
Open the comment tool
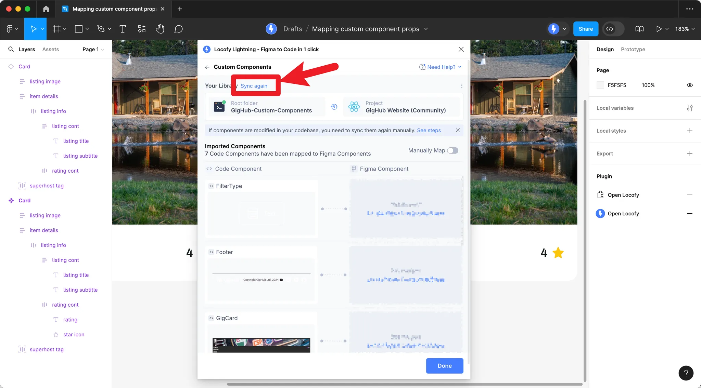point(179,29)
